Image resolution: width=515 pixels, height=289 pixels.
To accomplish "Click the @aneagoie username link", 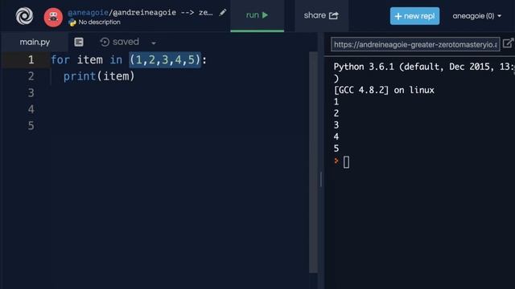I will (88, 13).
